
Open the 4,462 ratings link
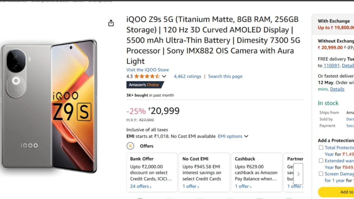[187, 76]
